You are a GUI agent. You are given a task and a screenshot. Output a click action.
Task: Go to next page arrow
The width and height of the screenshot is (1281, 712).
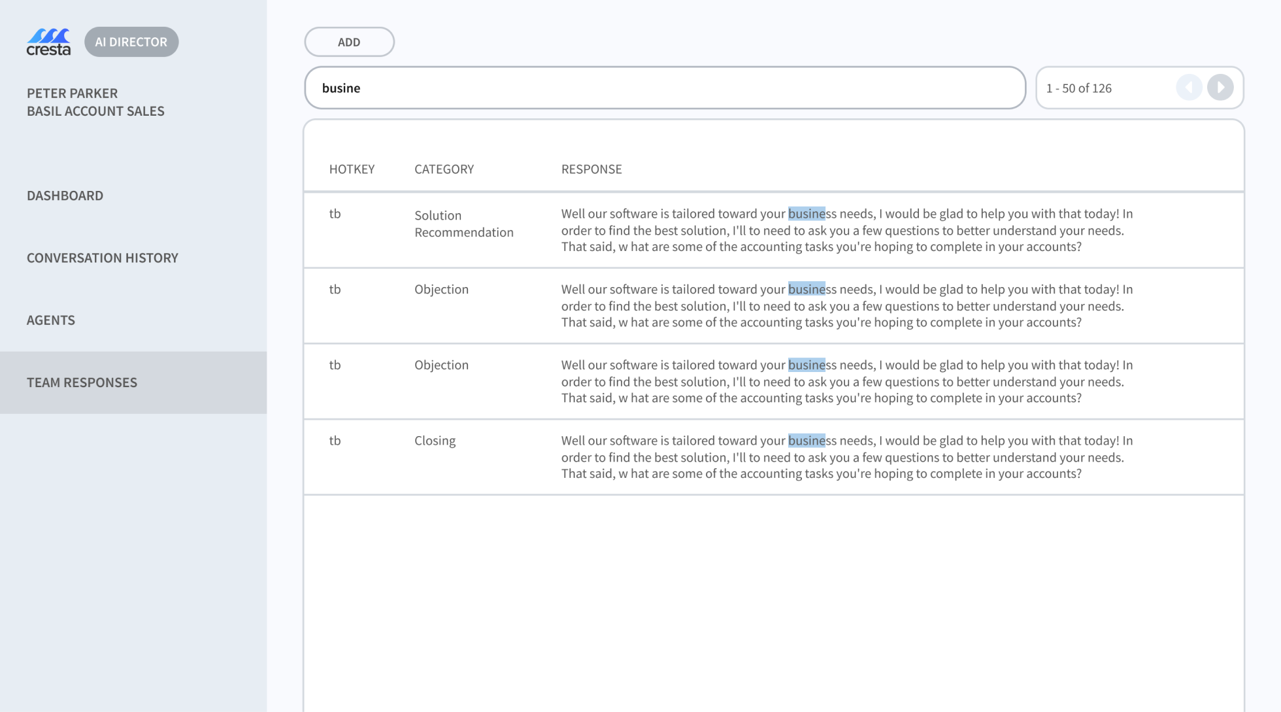tap(1220, 88)
